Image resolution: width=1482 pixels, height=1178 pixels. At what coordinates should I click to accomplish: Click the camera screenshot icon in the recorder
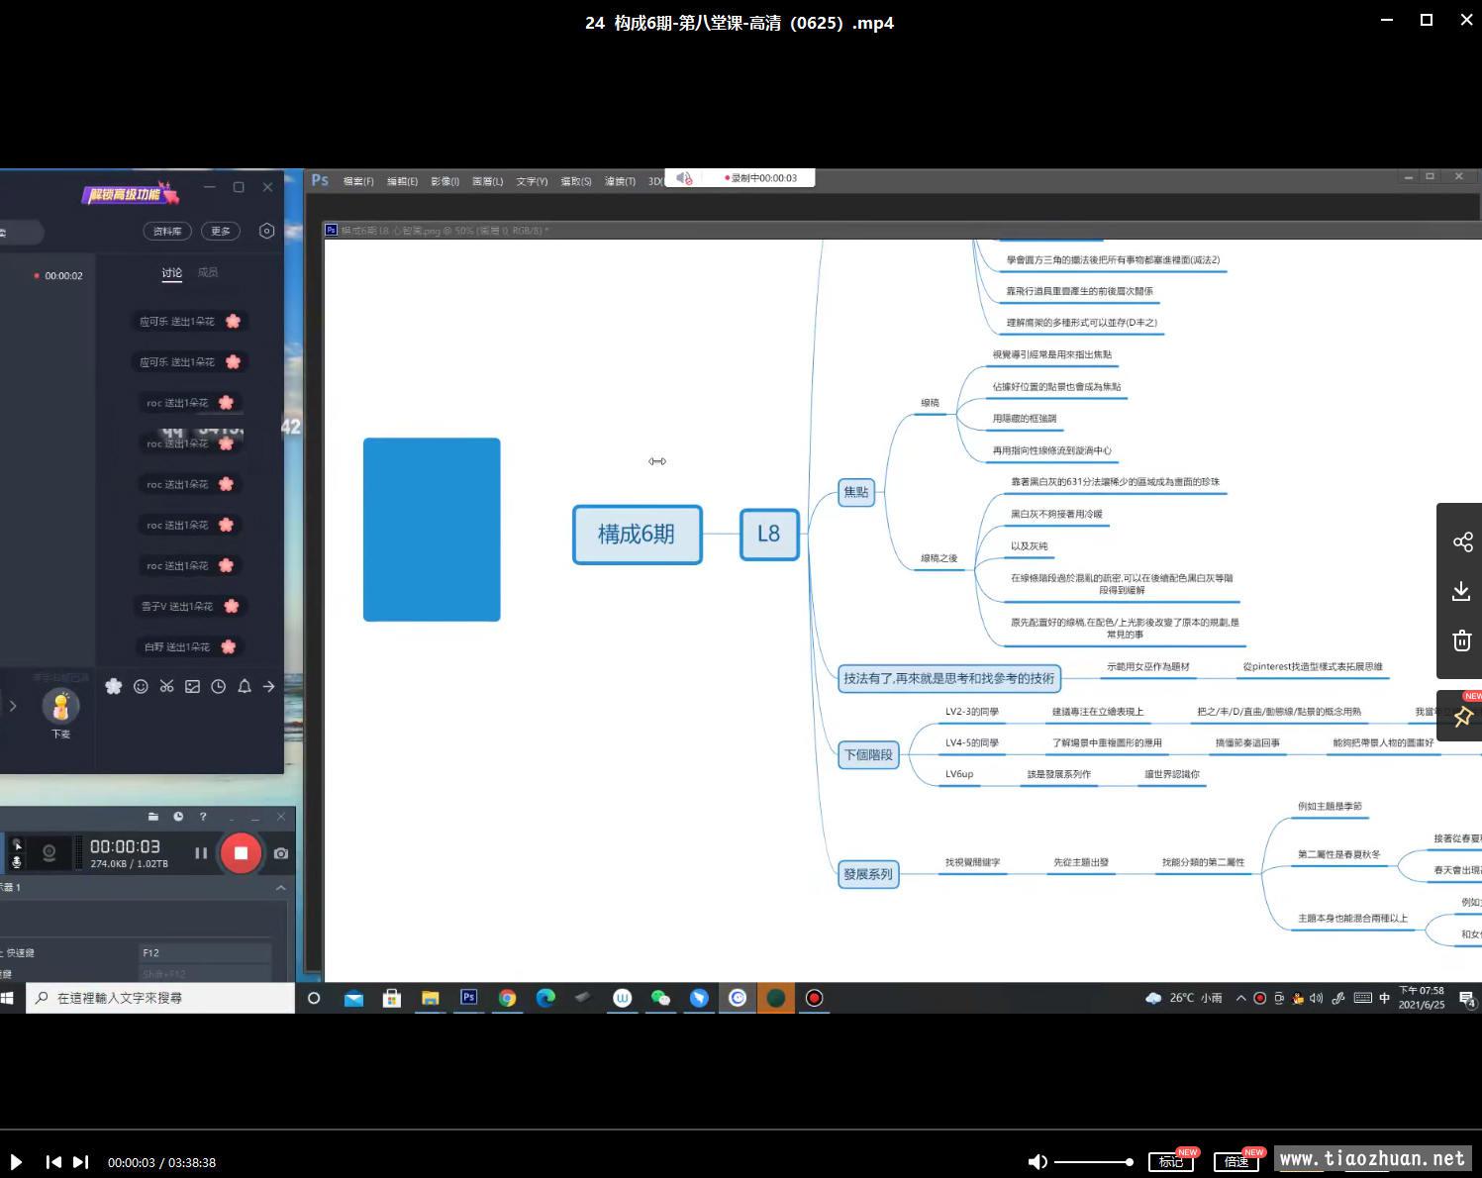281,853
